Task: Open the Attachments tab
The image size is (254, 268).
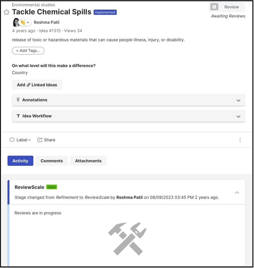Action: (x=88, y=161)
